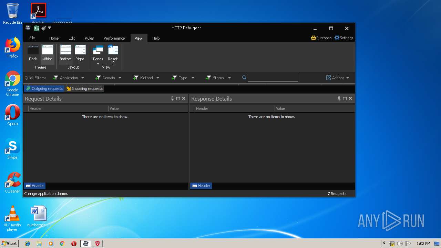Maximize the Response Details pane

(345, 99)
